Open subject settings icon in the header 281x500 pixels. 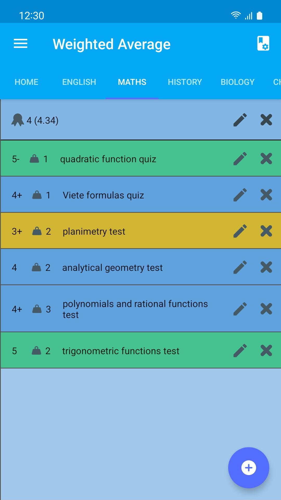[263, 43]
